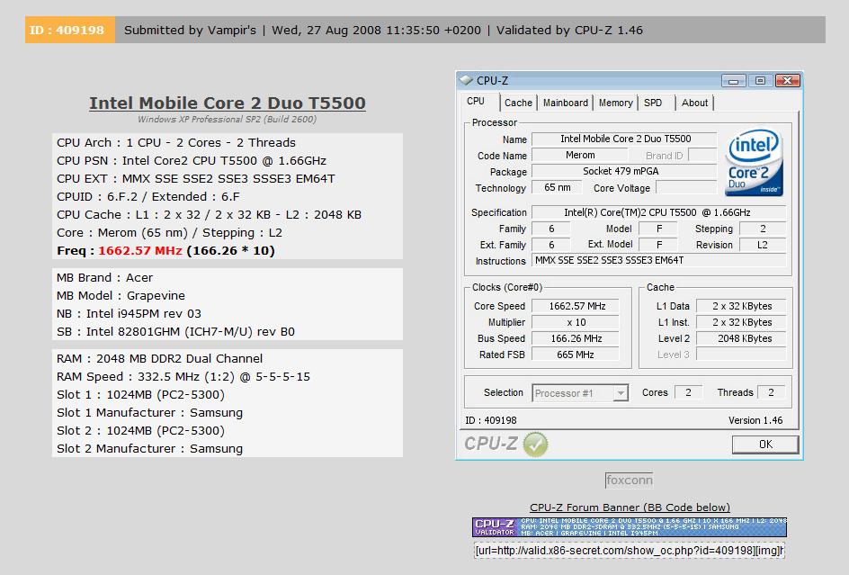Viewport: 849px width, 575px height.
Task: Open the SPD tab
Action: click(x=653, y=103)
